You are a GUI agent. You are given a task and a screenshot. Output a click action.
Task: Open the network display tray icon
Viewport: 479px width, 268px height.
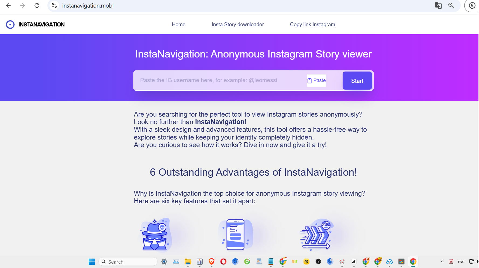[x=471, y=262]
